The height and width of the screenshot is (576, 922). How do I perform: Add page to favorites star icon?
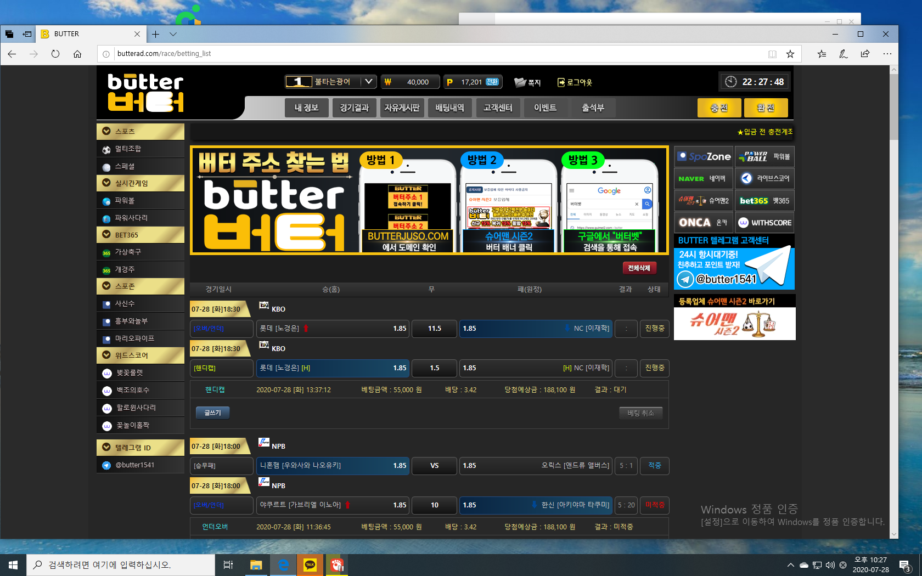(x=790, y=54)
